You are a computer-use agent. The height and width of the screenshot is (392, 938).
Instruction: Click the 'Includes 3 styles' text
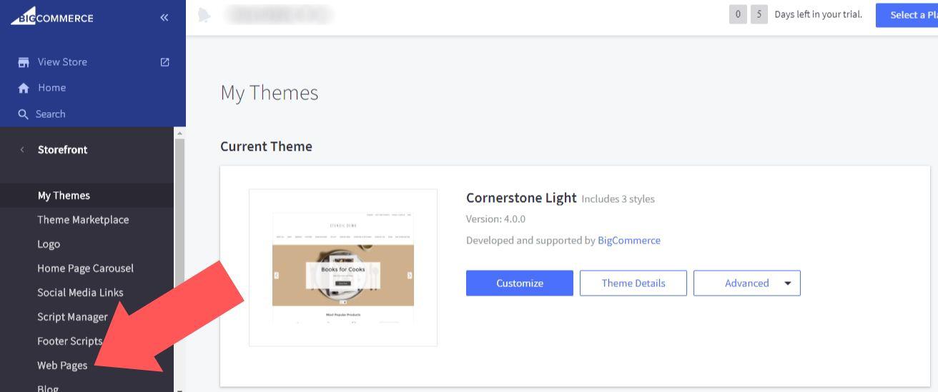(x=618, y=199)
